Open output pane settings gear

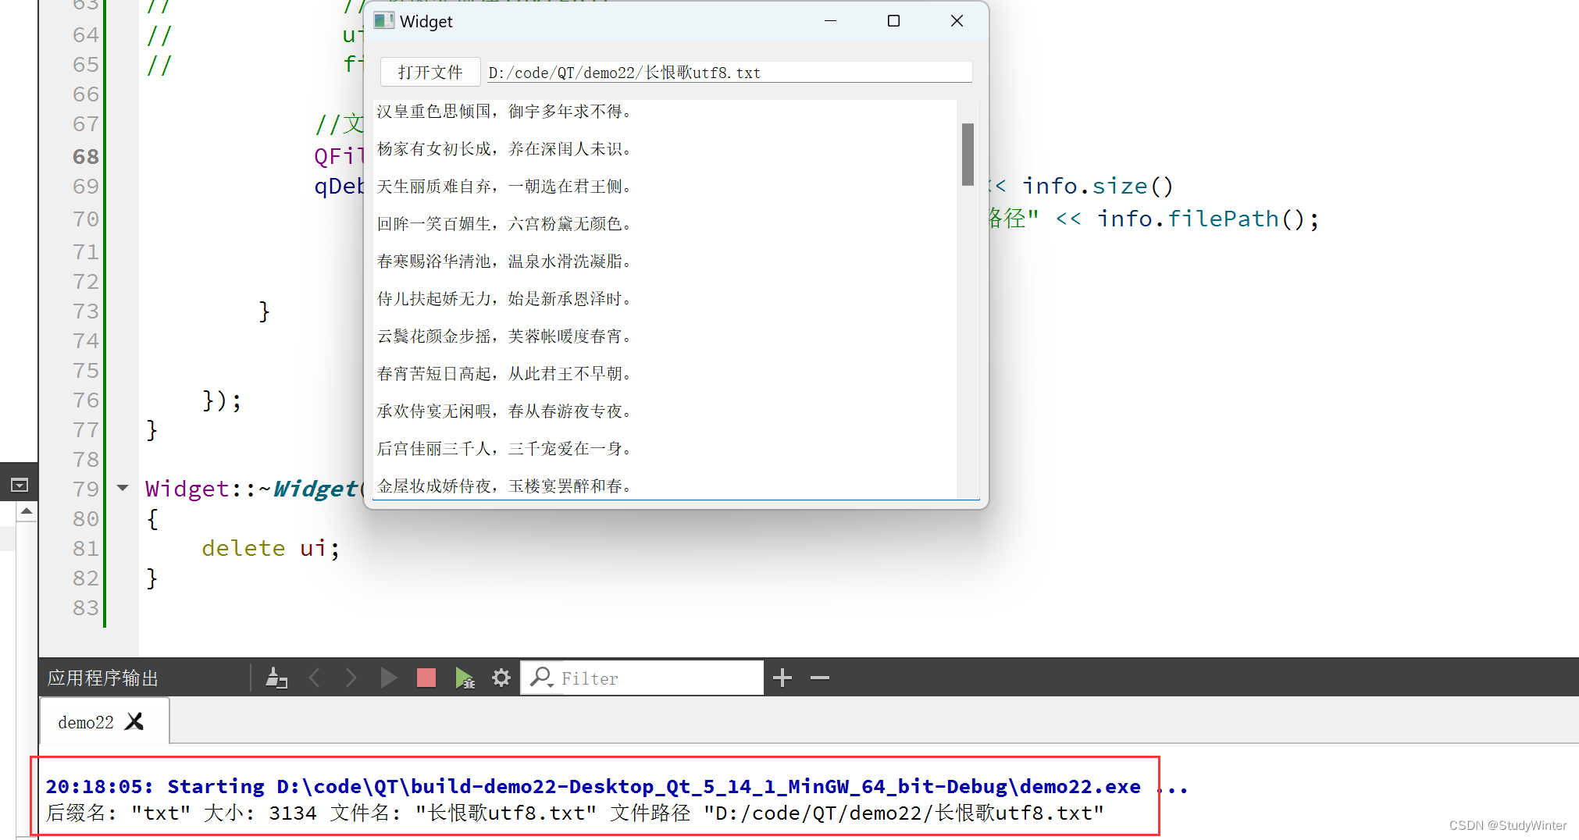(501, 678)
